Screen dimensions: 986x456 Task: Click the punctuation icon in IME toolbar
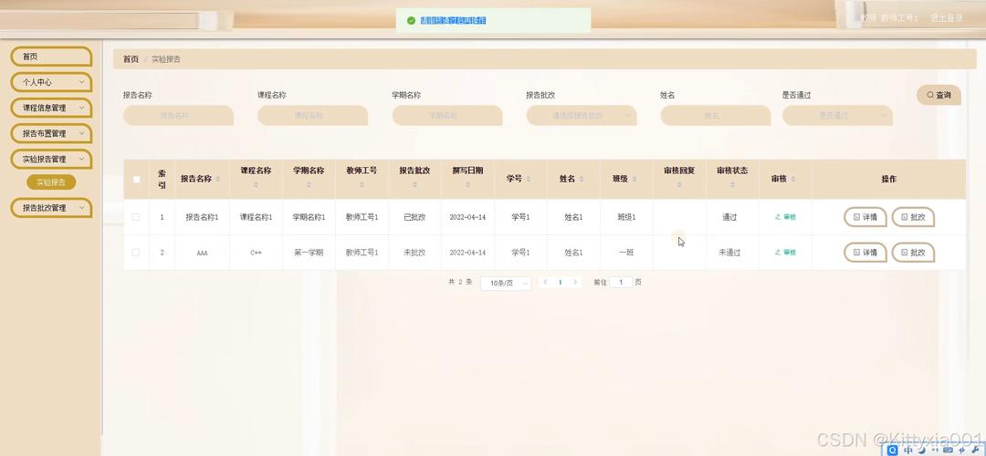[933, 450]
